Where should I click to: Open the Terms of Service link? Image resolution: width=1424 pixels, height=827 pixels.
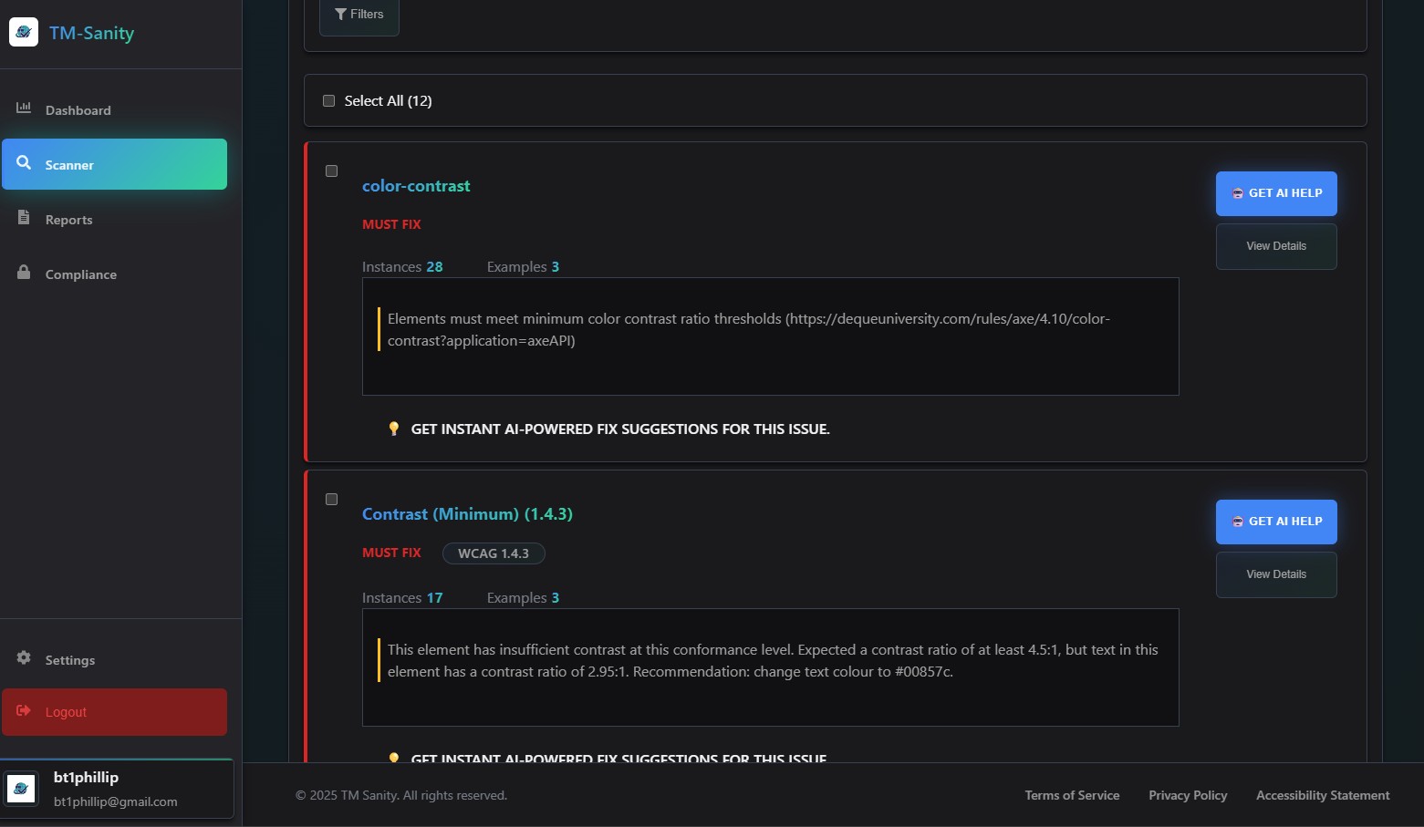click(1072, 794)
